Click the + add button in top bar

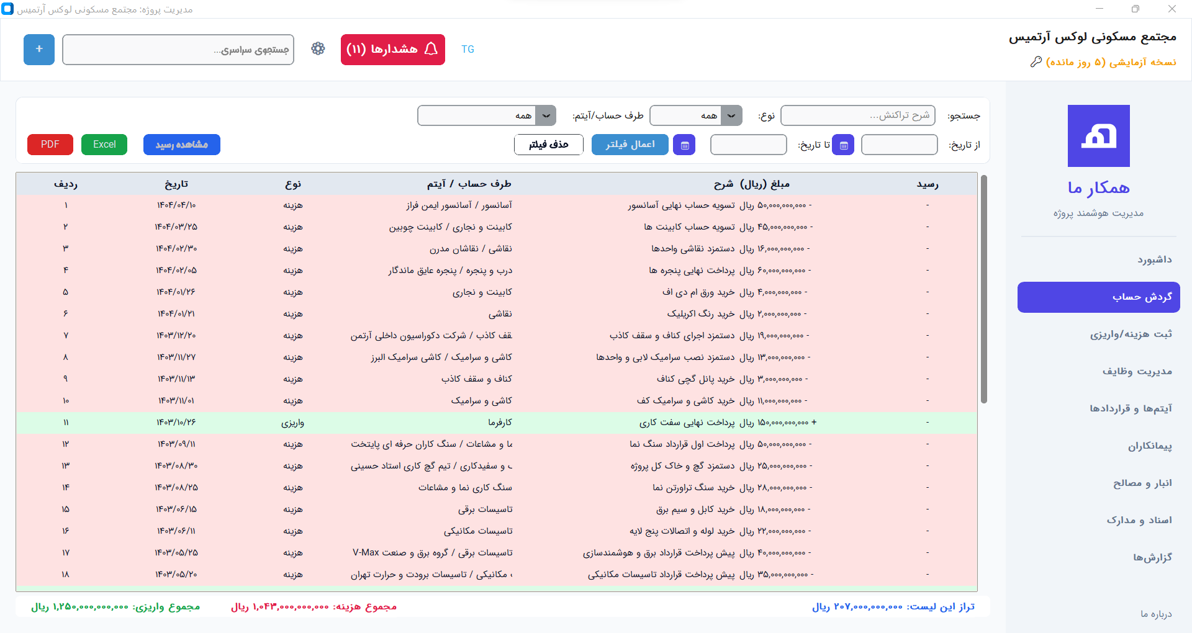(38, 49)
